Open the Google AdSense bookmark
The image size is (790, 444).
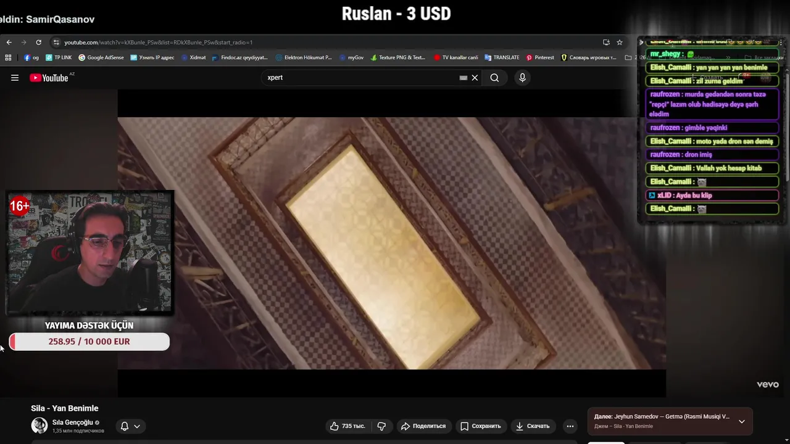[x=101, y=57]
